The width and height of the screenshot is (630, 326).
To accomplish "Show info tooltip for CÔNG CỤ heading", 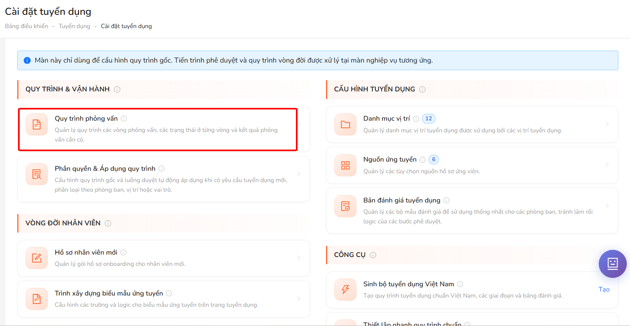I will click(373, 255).
